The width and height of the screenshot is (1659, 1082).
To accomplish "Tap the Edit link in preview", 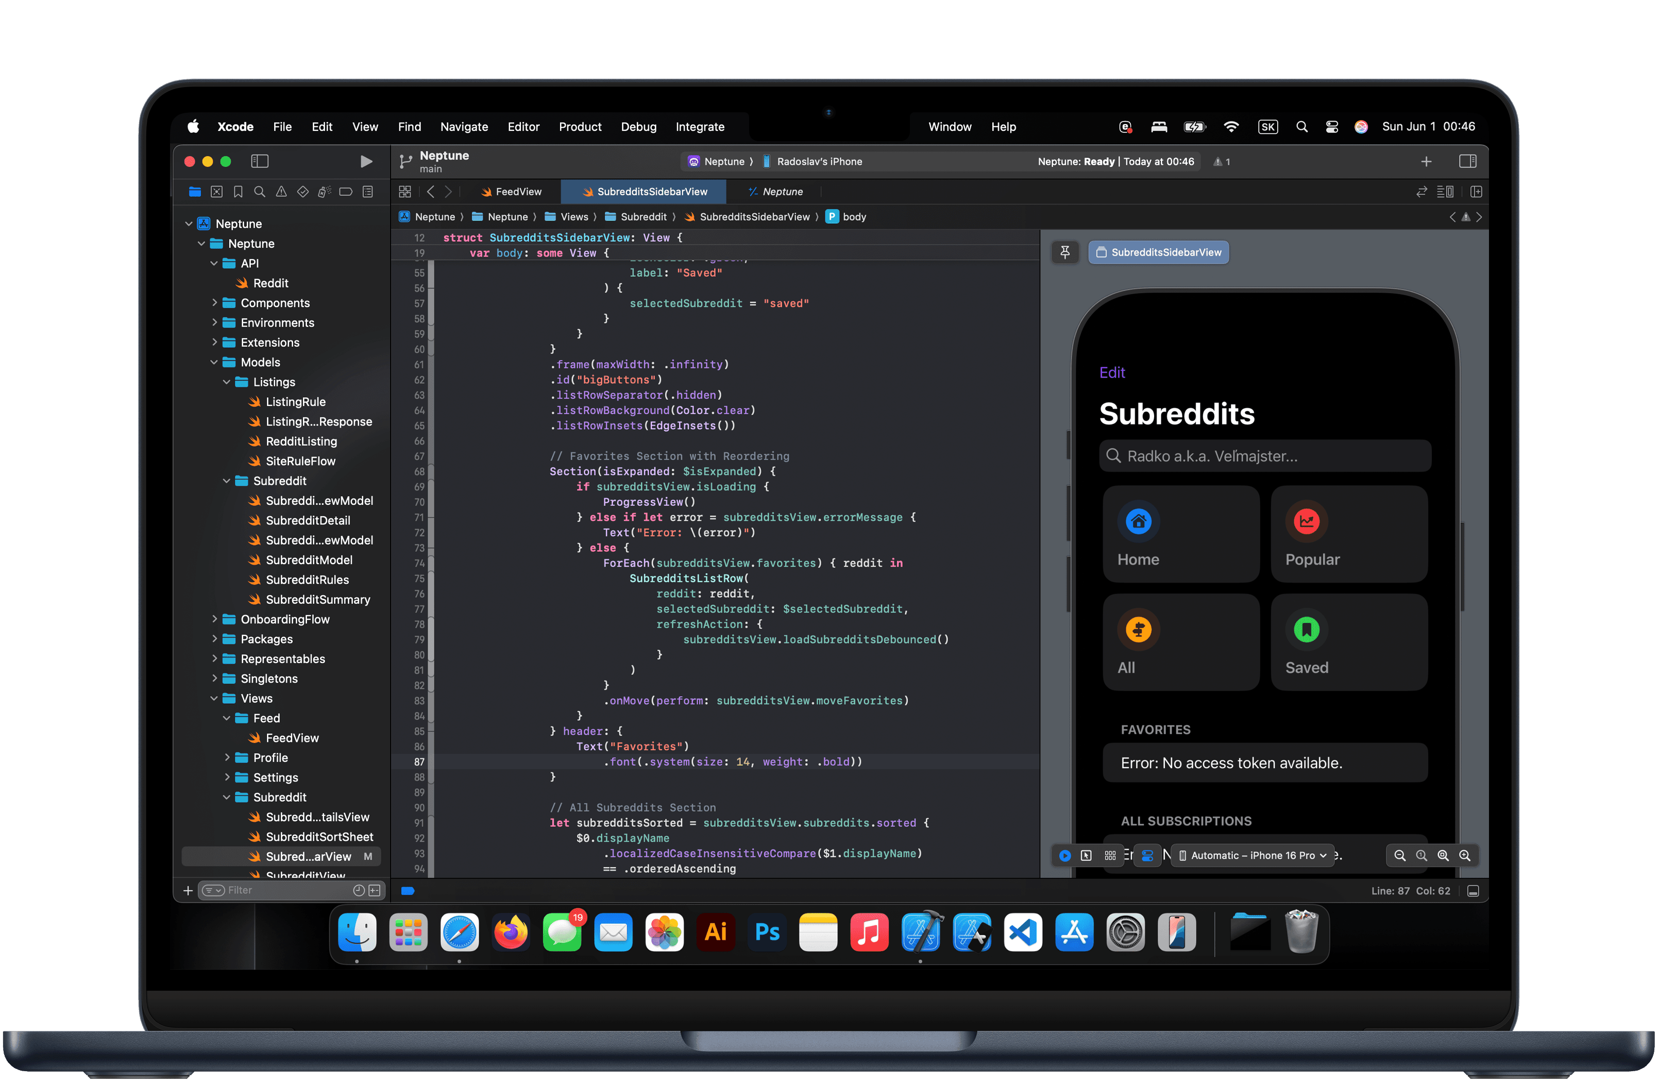I will tap(1112, 373).
